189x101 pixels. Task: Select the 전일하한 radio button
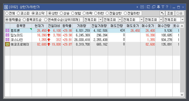[125, 13]
